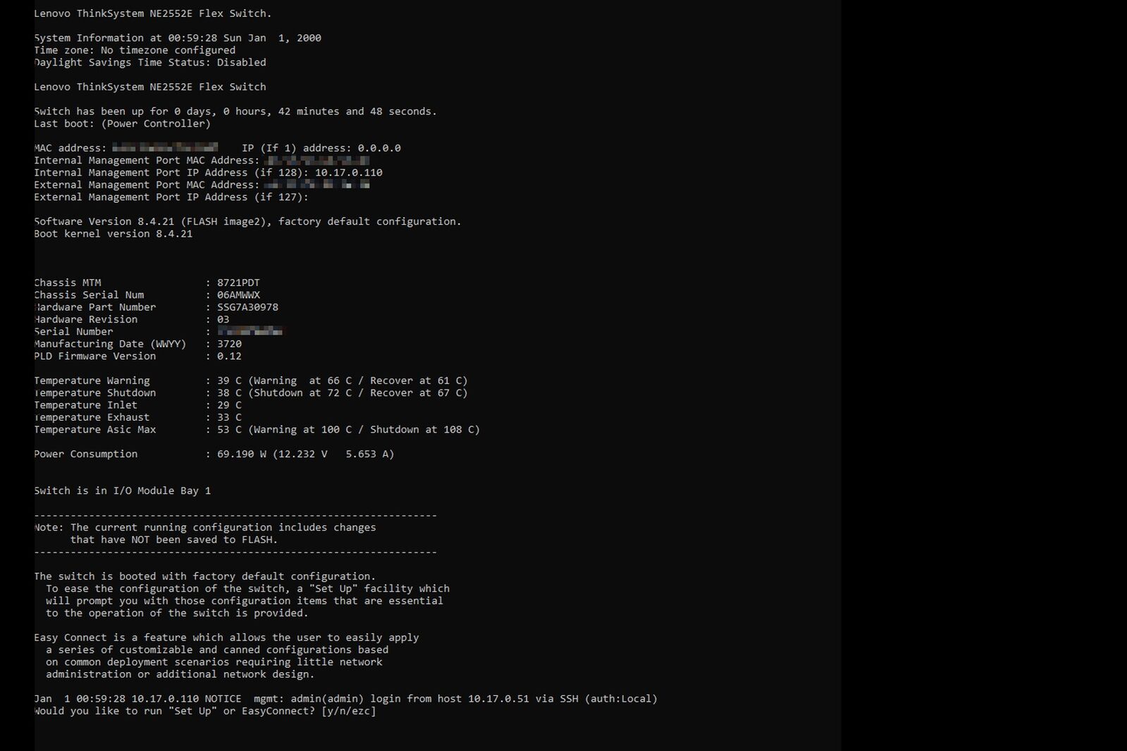This screenshot has width=1127, height=751.
Task: Click the Hardware Part Number SSG7A30978
Action: pyautogui.click(x=247, y=307)
